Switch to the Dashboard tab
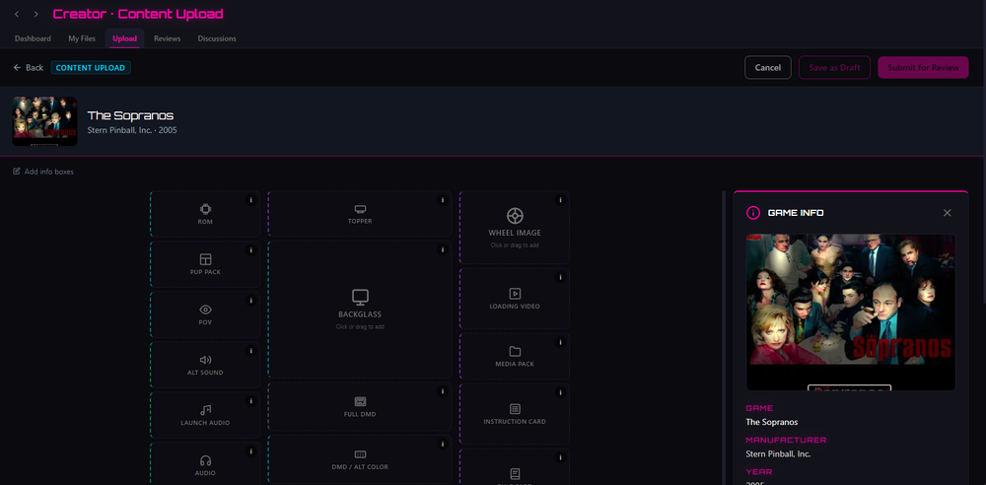The height and width of the screenshot is (485, 986). (33, 38)
